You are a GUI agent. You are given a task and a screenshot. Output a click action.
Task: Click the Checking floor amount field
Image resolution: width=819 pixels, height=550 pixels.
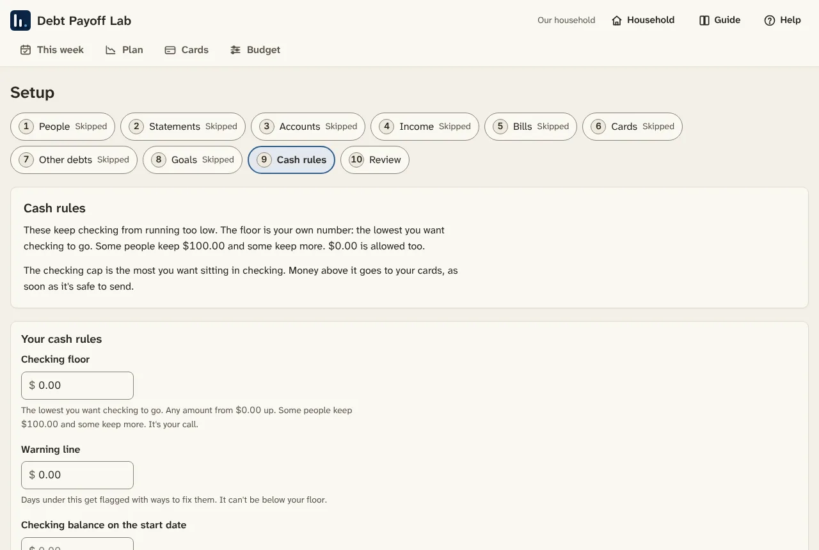[x=77, y=386]
